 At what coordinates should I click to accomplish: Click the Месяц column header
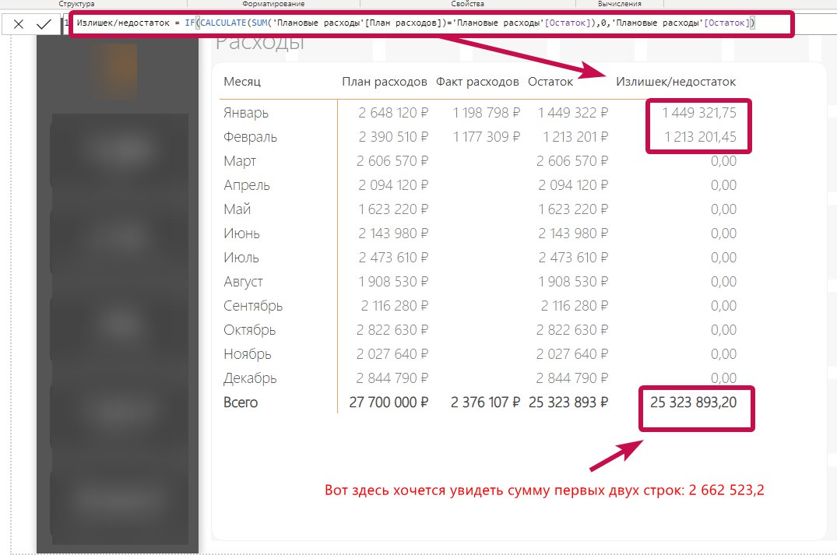[x=242, y=82]
